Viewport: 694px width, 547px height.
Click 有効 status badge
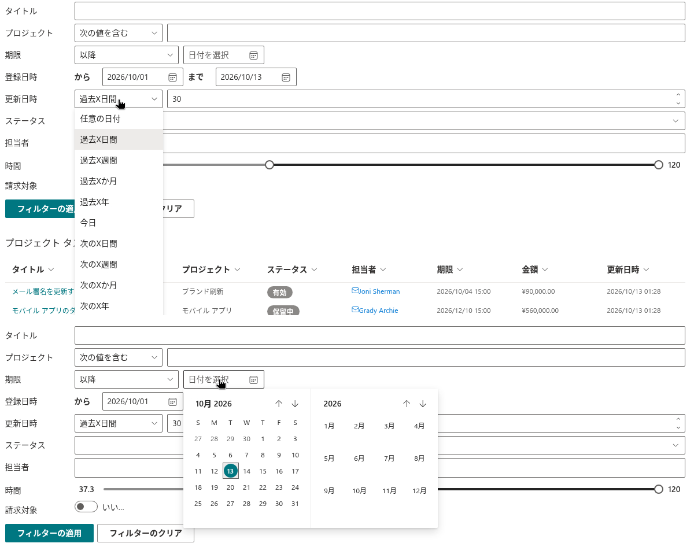280,293
